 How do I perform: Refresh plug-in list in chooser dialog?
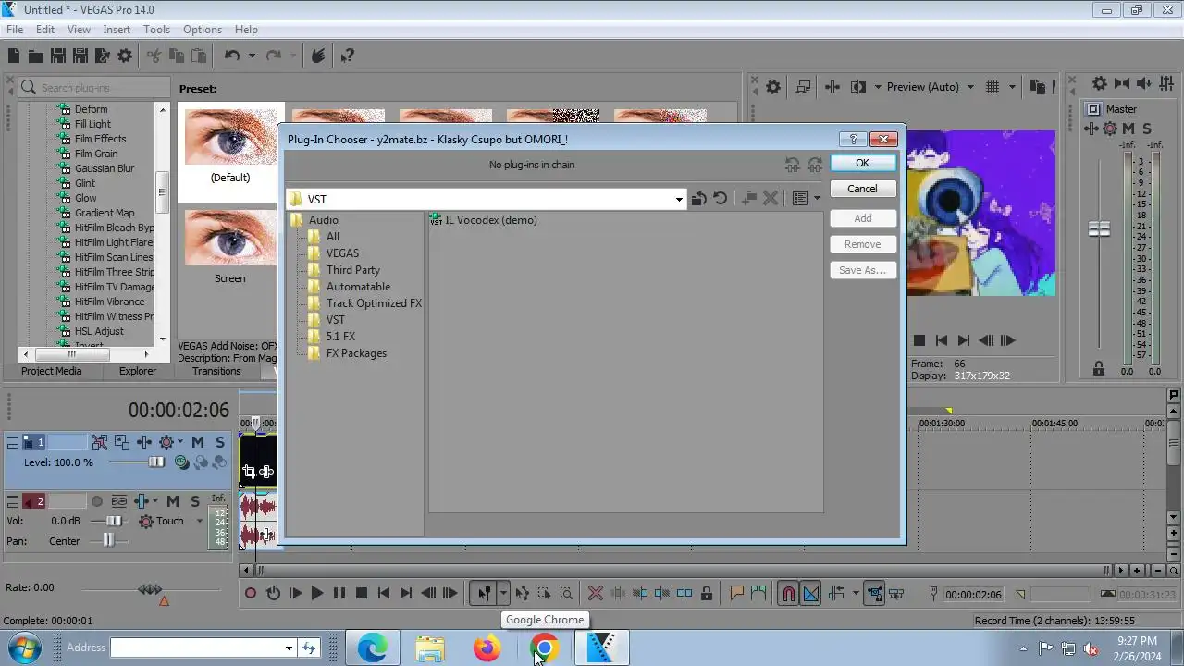pyautogui.click(x=721, y=199)
